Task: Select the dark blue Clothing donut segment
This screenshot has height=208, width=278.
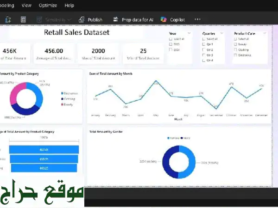Action: pos(25,111)
